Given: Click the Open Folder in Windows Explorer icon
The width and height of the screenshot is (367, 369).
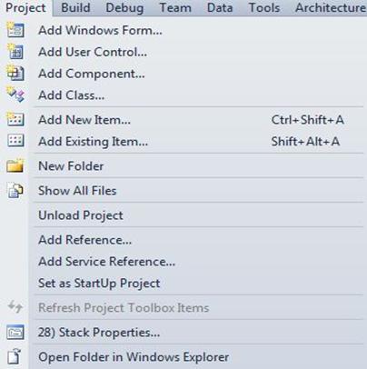Looking at the screenshot, I should [x=15, y=356].
